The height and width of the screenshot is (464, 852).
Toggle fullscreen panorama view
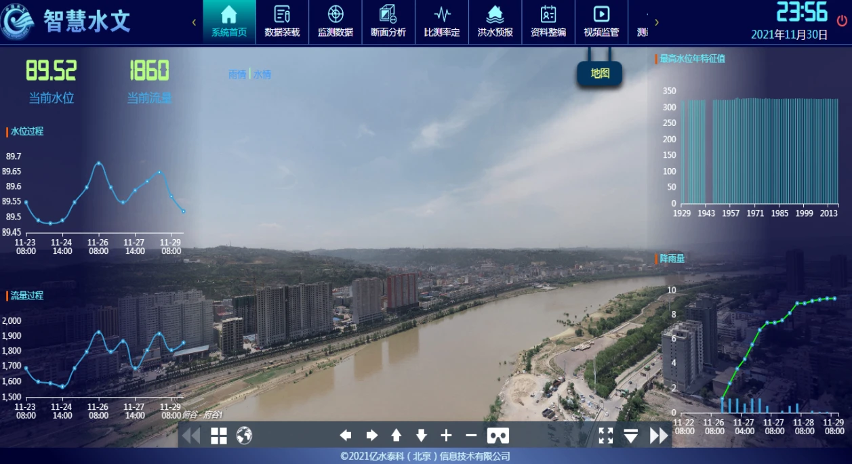tap(606, 436)
